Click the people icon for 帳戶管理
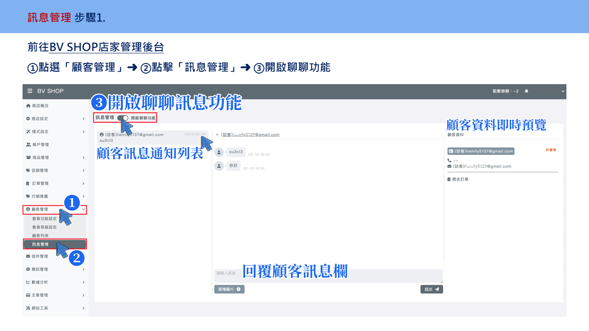Image resolution: width=589 pixels, height=331 pixels. (x=28, y=144)
